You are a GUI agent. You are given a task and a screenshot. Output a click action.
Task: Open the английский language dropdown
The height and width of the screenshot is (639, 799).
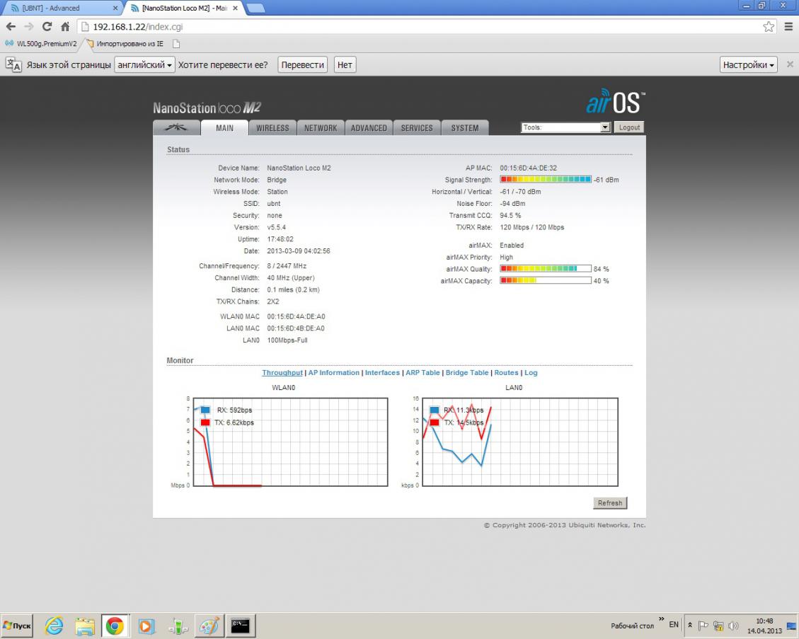[144, 64]
